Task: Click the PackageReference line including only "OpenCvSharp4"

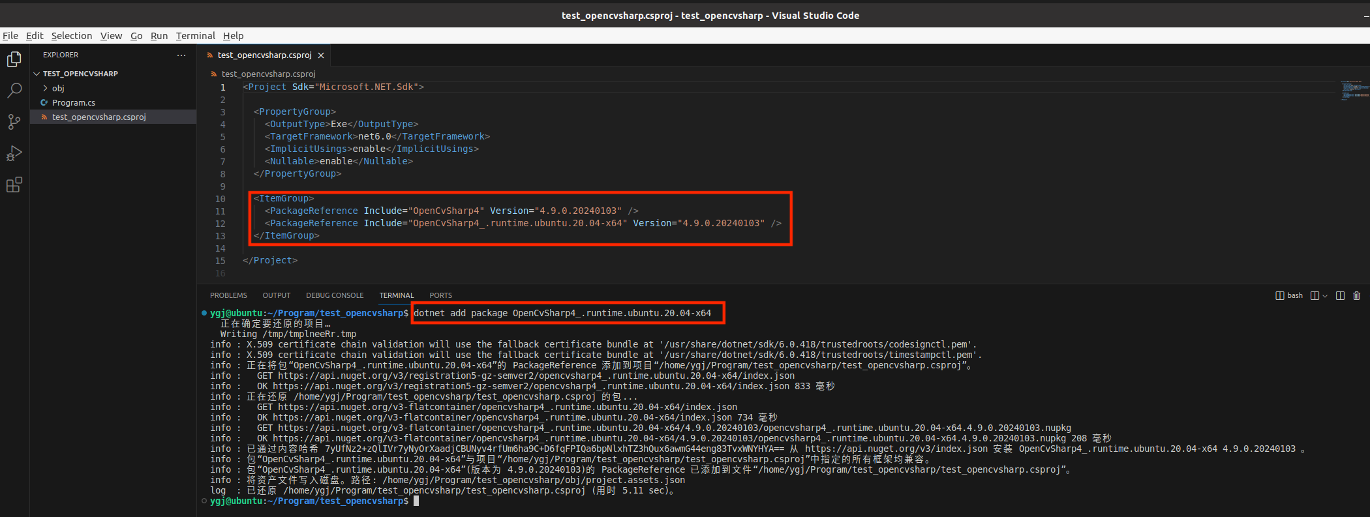Action: coord(451,211)
